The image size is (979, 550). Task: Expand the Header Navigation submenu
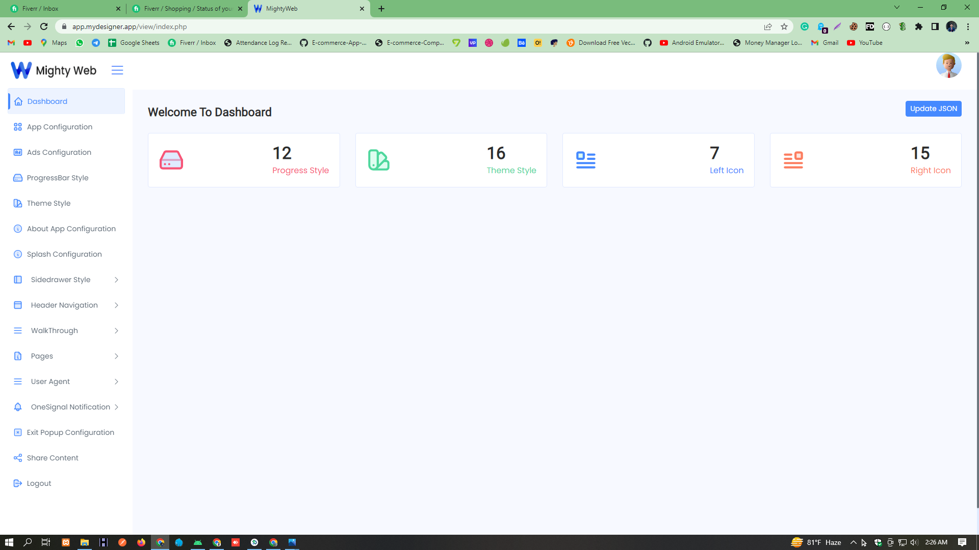tap(116, 305)
